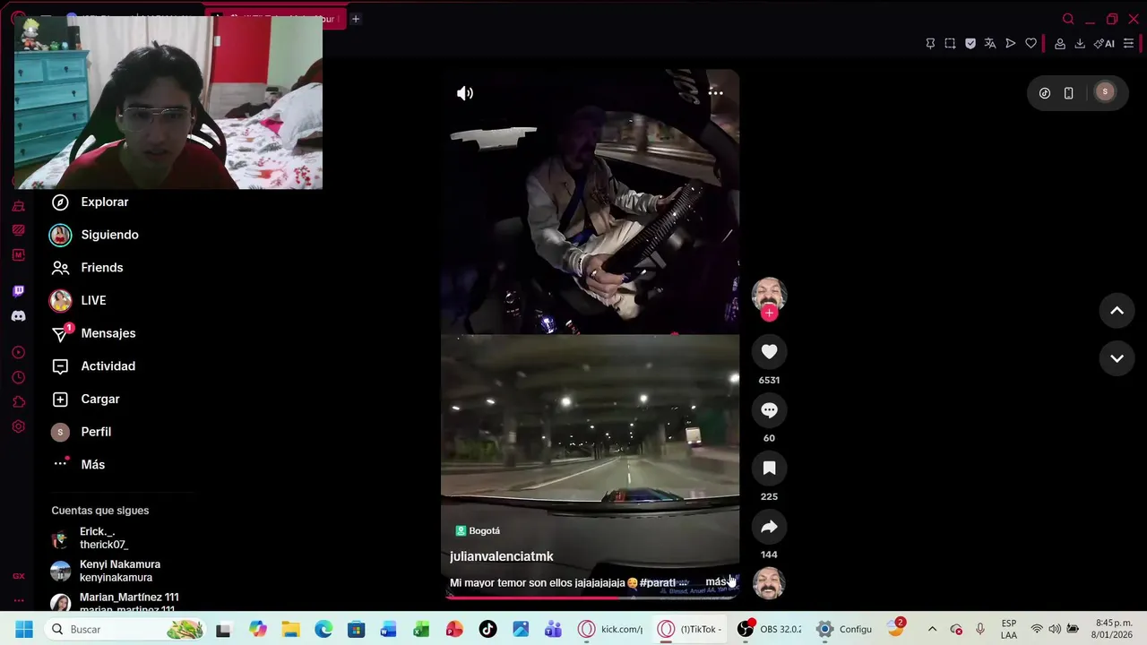Open LIVE section
Viewport: 1147px width, 645px height.
click(78, 300)
